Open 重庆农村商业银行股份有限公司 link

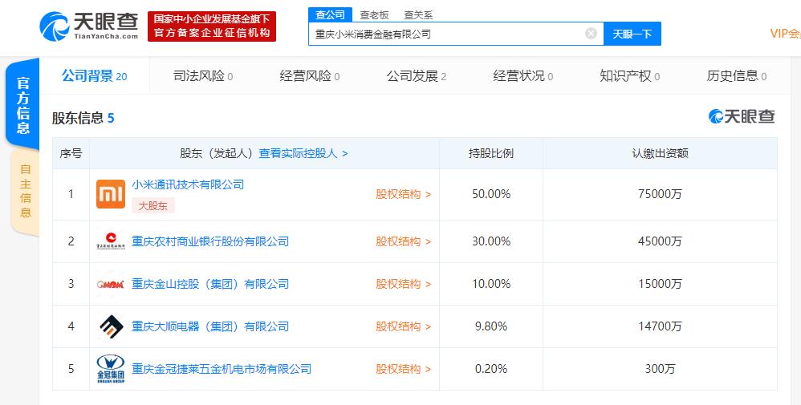[x=210, y=241]
